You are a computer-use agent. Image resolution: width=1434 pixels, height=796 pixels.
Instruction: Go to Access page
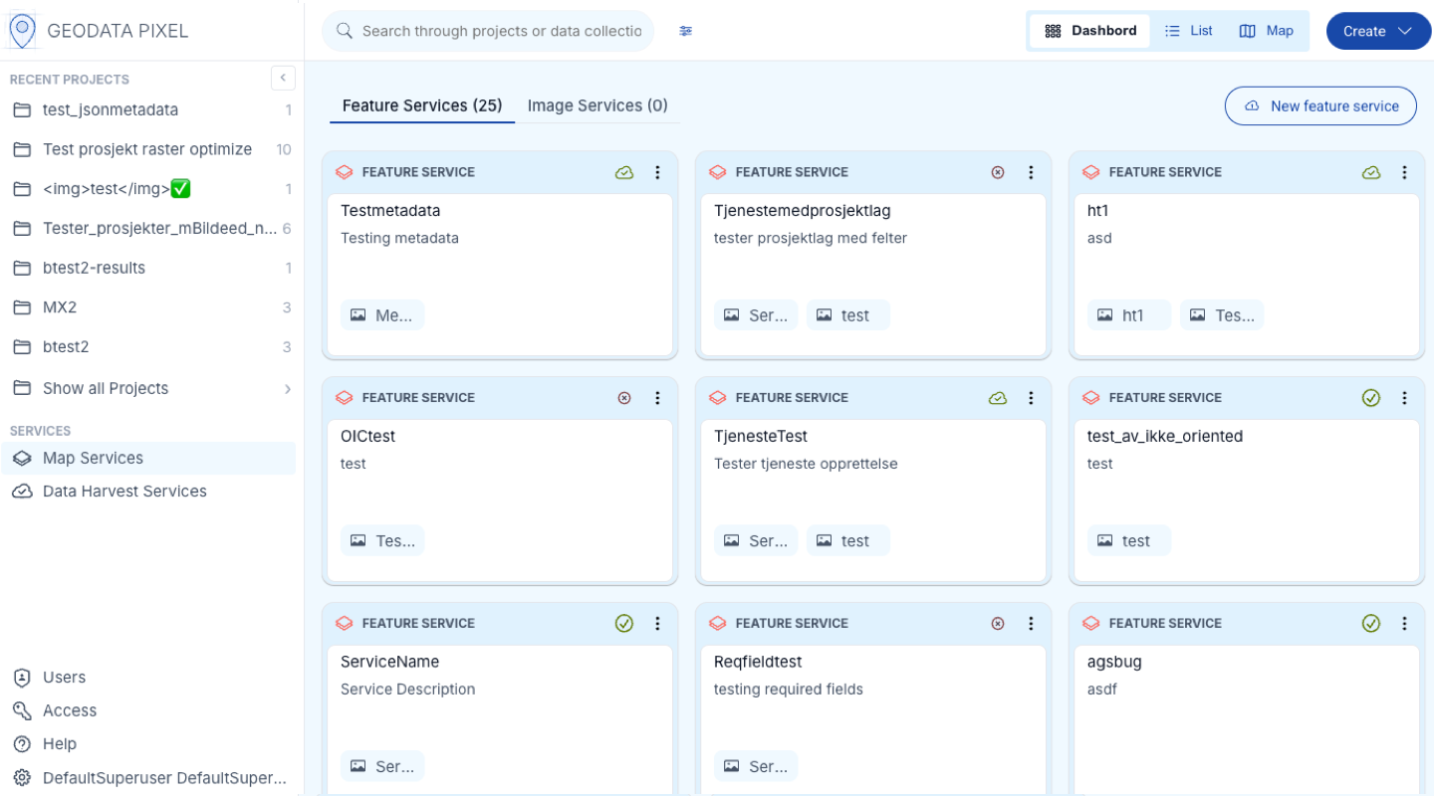click(69, 710)
